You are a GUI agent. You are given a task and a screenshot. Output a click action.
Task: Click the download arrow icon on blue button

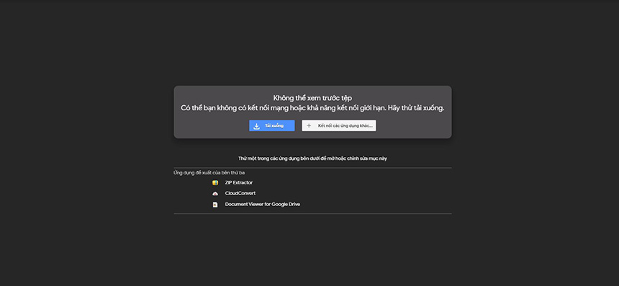coord(257,126)
